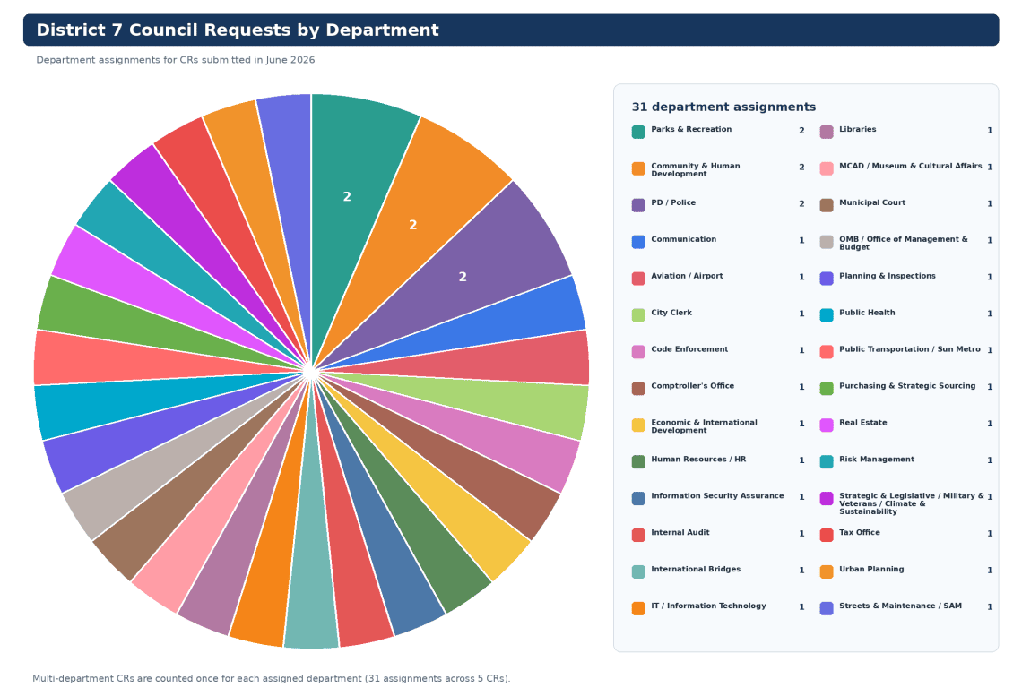This screenshot has width=1022, height=696.
Task: Click the 'Comptroller's Office' legend label
Action: [x=692, y=385]
